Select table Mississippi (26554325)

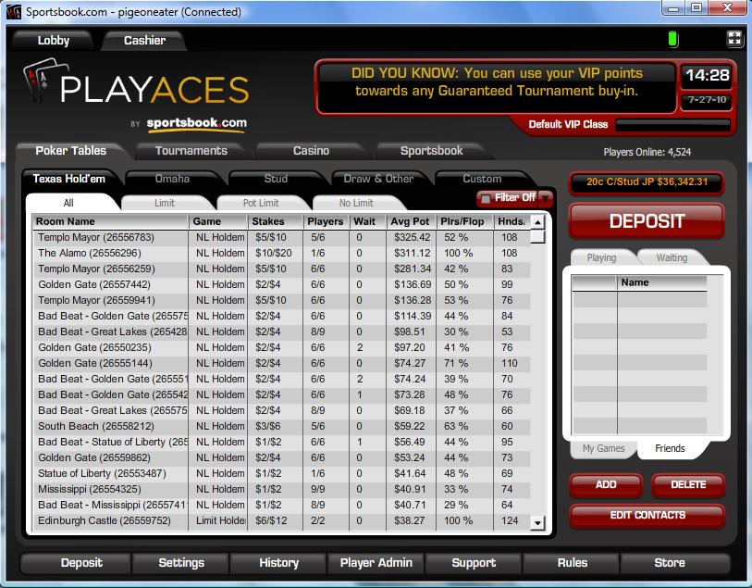(282, 489)
